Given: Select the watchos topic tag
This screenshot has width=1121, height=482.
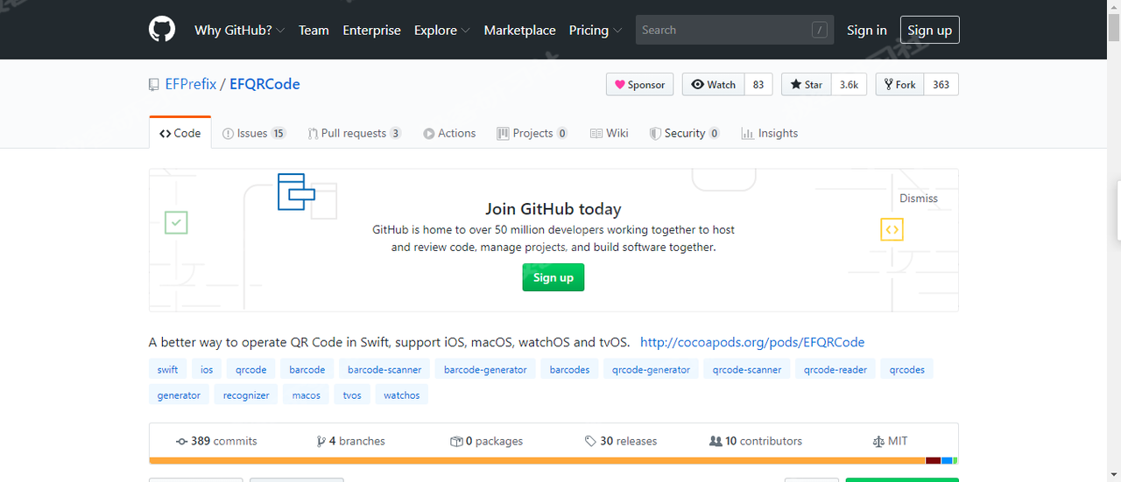Looking at the screenshot, I should pos(402,395).
